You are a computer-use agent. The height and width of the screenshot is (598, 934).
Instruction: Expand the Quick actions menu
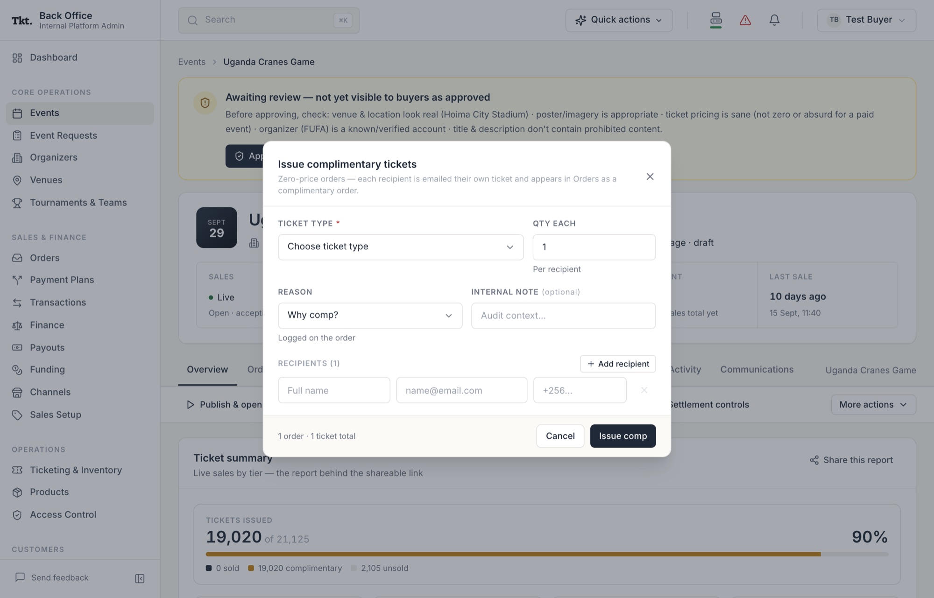[619, 20]
